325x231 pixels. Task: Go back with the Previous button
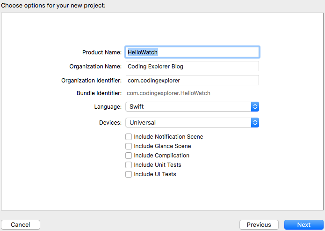[259, 224]
